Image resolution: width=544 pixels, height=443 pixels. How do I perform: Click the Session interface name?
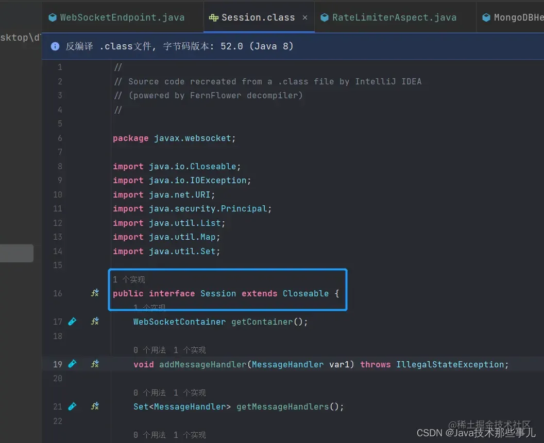218,294
